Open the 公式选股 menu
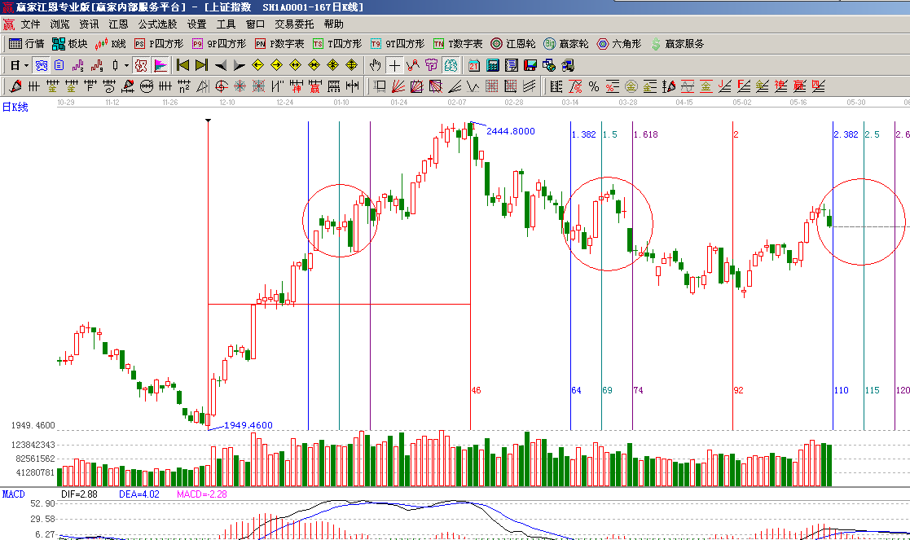The width and height of the screenshot is (910, 540). click(x=157, y=24)
